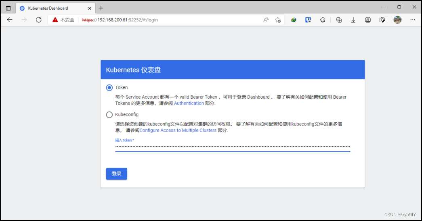
Task: Click the blue shield extension icon
Action: pyautogui.click(x=308, y=20)
